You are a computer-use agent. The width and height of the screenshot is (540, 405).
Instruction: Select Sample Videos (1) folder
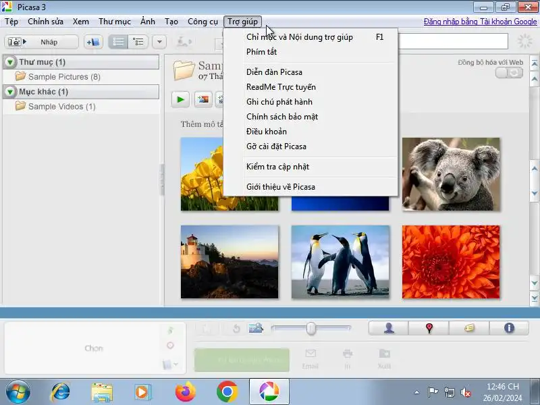(x=61, y=107)
